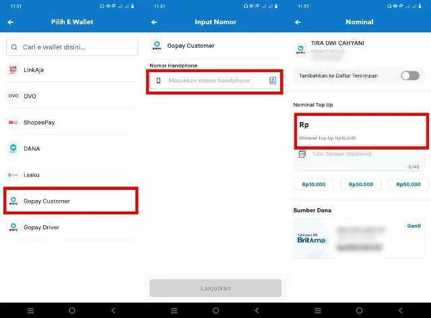
Task: Click Ganti to change Sumber Dana
Action: [413, 226]
